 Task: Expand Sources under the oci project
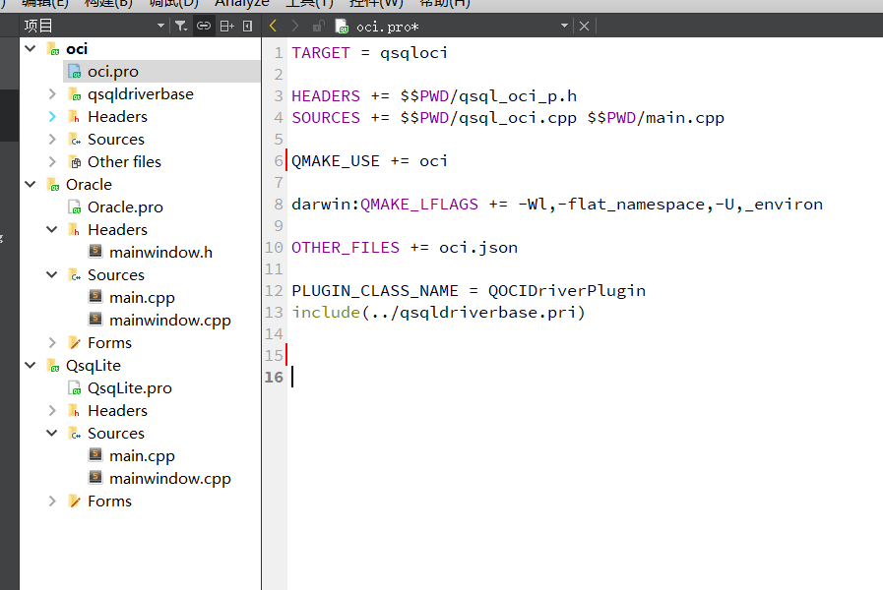click(x=52, y=139)
